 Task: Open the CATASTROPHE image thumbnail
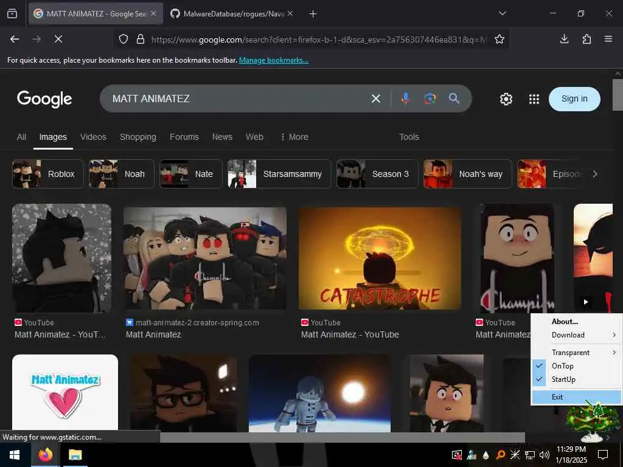pos(380,258)
